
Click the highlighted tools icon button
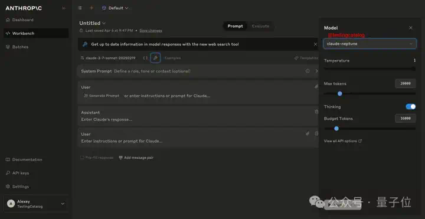pyautogui.click(x=155, y=58)
